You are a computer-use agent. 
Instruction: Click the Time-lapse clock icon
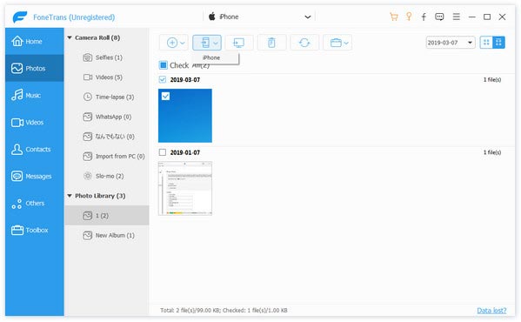click(x=87, y=97)
